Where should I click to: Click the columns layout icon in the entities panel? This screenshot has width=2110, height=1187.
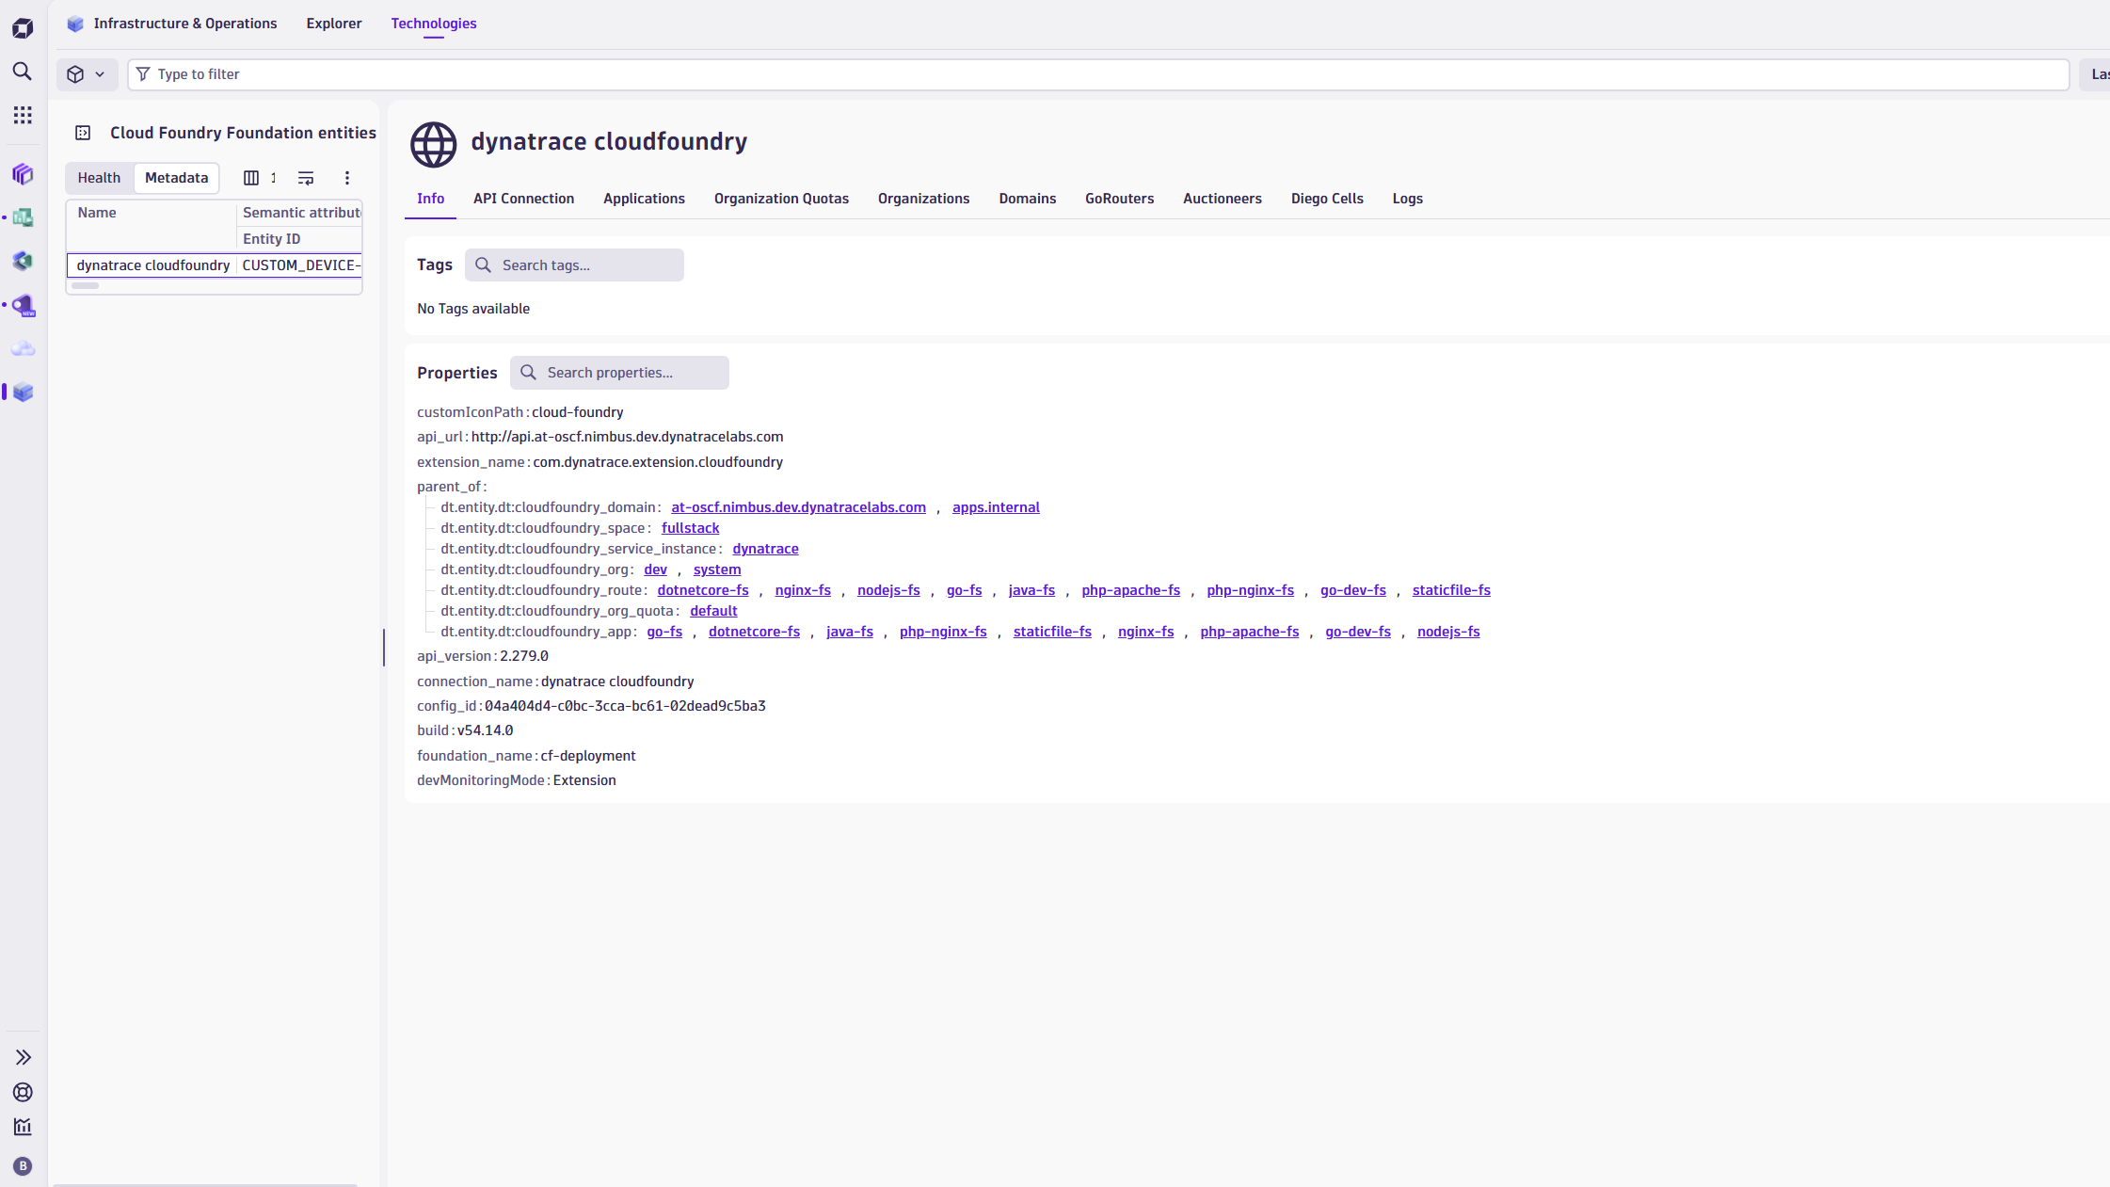[x=251, y=177]
